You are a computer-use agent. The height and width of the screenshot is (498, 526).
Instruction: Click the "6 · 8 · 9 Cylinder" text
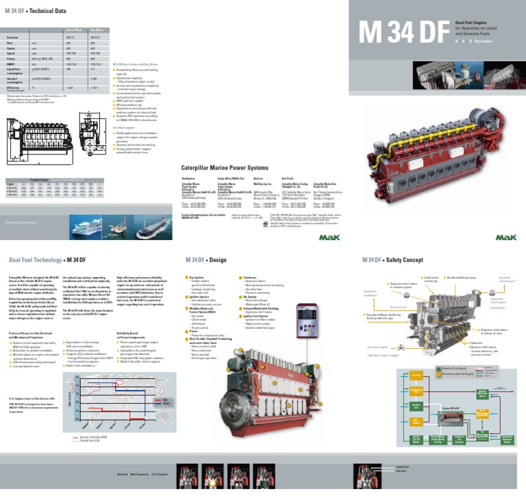pyautogui.click(x=474, y=41)
